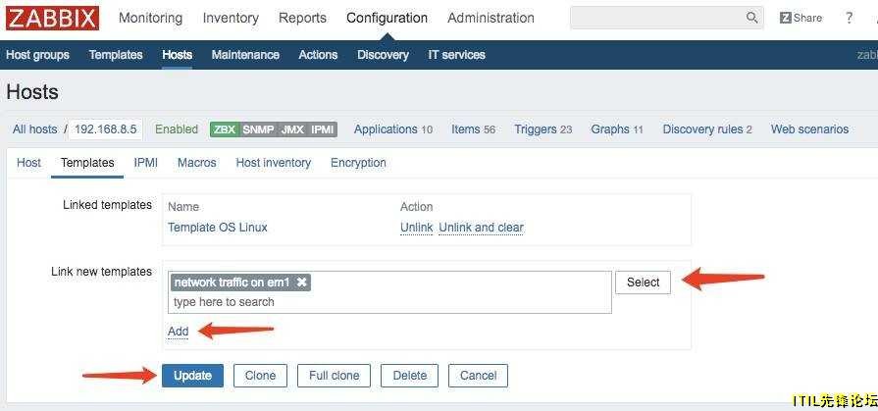Viewport: 878px width, 411px height.
Task: Open the All hosts breadcrumb link
Action: click(34, 129)
